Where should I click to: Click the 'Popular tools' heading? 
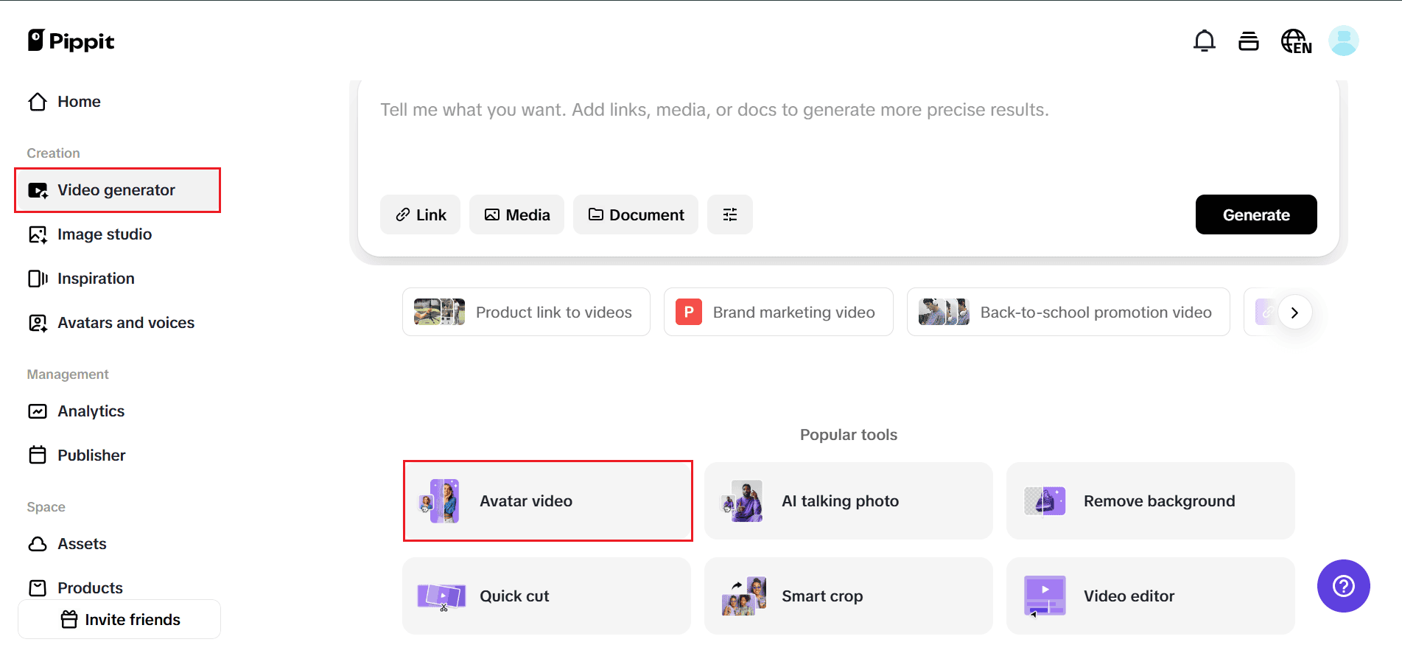pos(849,435)
